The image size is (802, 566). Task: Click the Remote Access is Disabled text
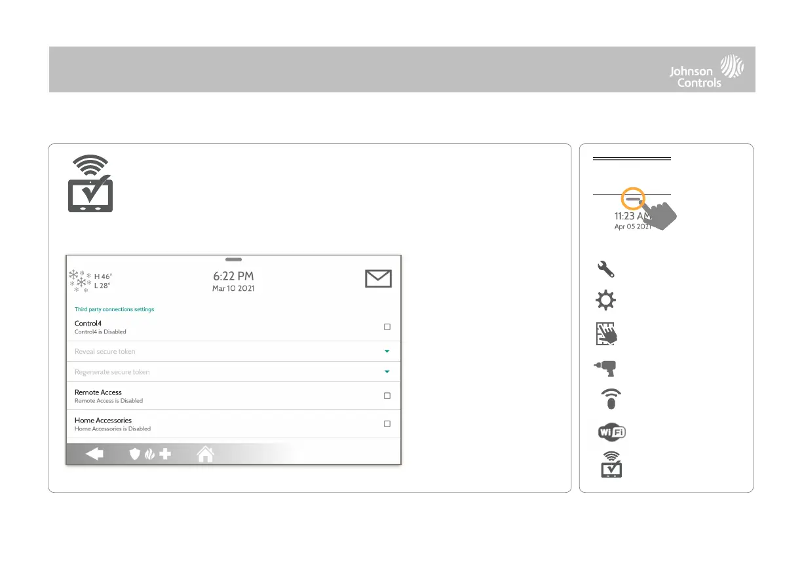tap(109, 401)
